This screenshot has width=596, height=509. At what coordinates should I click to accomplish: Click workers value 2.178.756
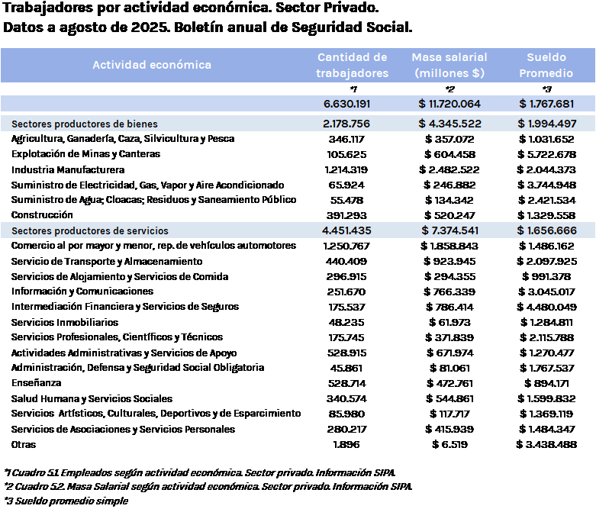347,124
